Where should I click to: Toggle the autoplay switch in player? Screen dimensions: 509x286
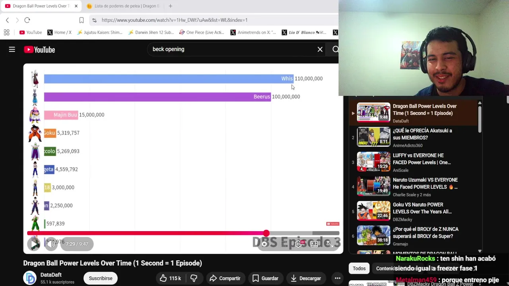point(264,244)
